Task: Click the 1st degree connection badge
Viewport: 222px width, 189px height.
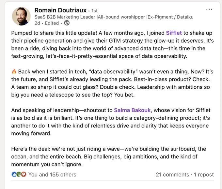Action: point(94,11)
